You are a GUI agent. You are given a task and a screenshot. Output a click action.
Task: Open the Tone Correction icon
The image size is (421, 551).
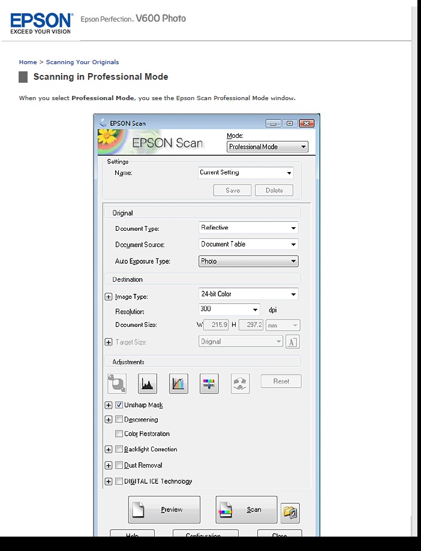[x=179, y=383]
